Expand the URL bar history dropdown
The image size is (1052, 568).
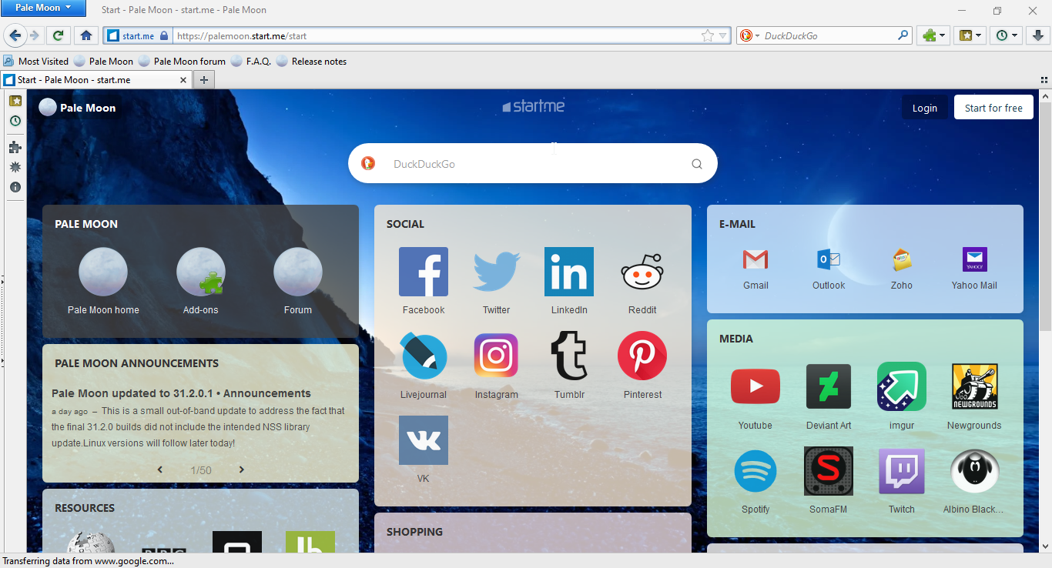point(723,35)
